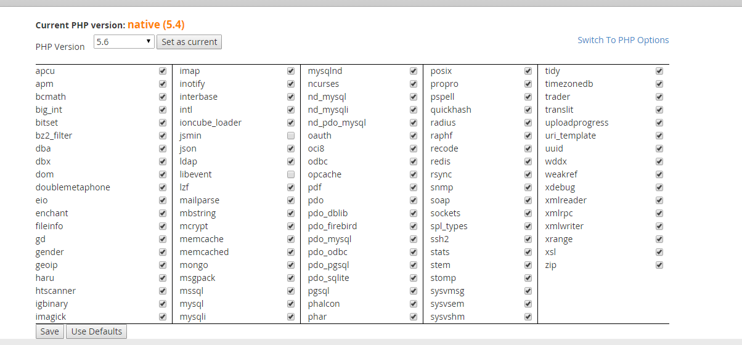
Task: Enable the libevent extension checkbox
Action: [x=291, y=174]
